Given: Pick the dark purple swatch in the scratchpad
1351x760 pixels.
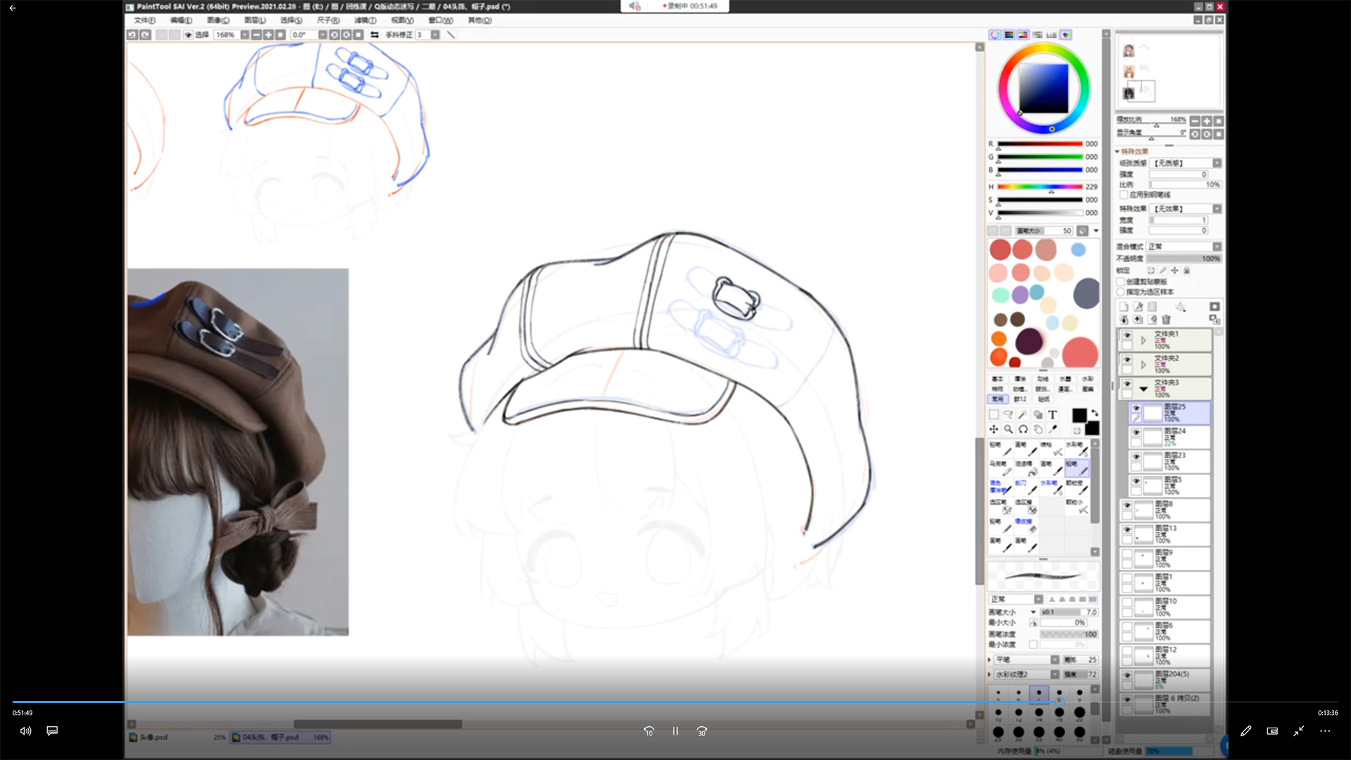Looking at the screenshot, I should point(1029,342).
